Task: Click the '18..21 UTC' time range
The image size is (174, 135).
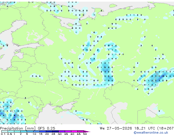Action: coord(144,128)
